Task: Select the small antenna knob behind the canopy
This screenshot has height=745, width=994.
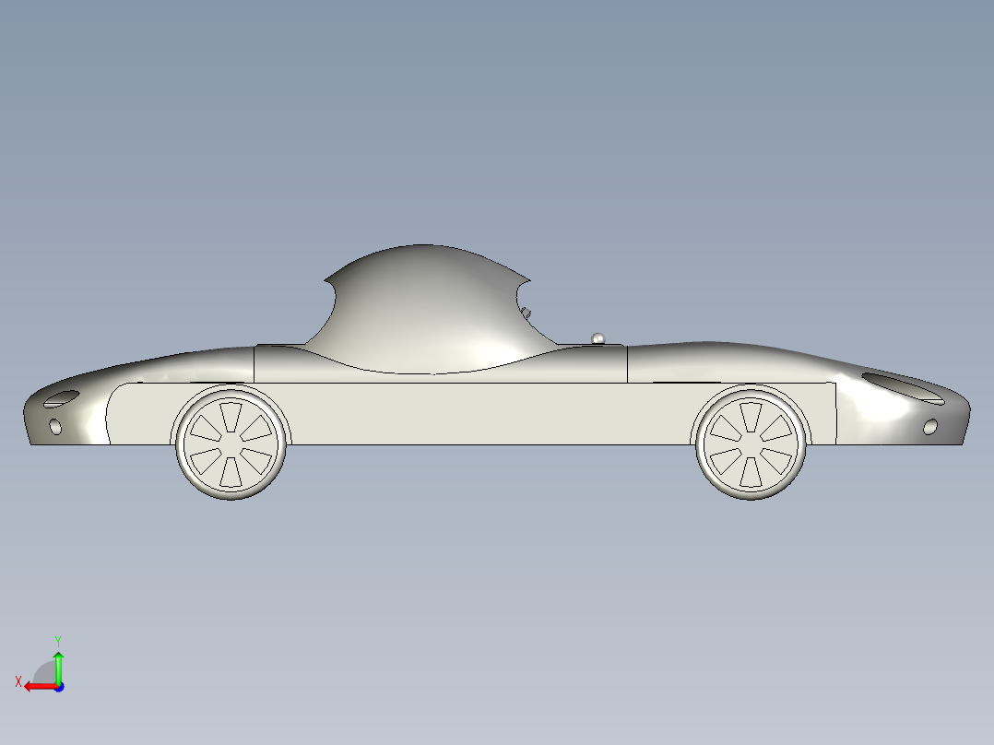Action: point(598,337)
